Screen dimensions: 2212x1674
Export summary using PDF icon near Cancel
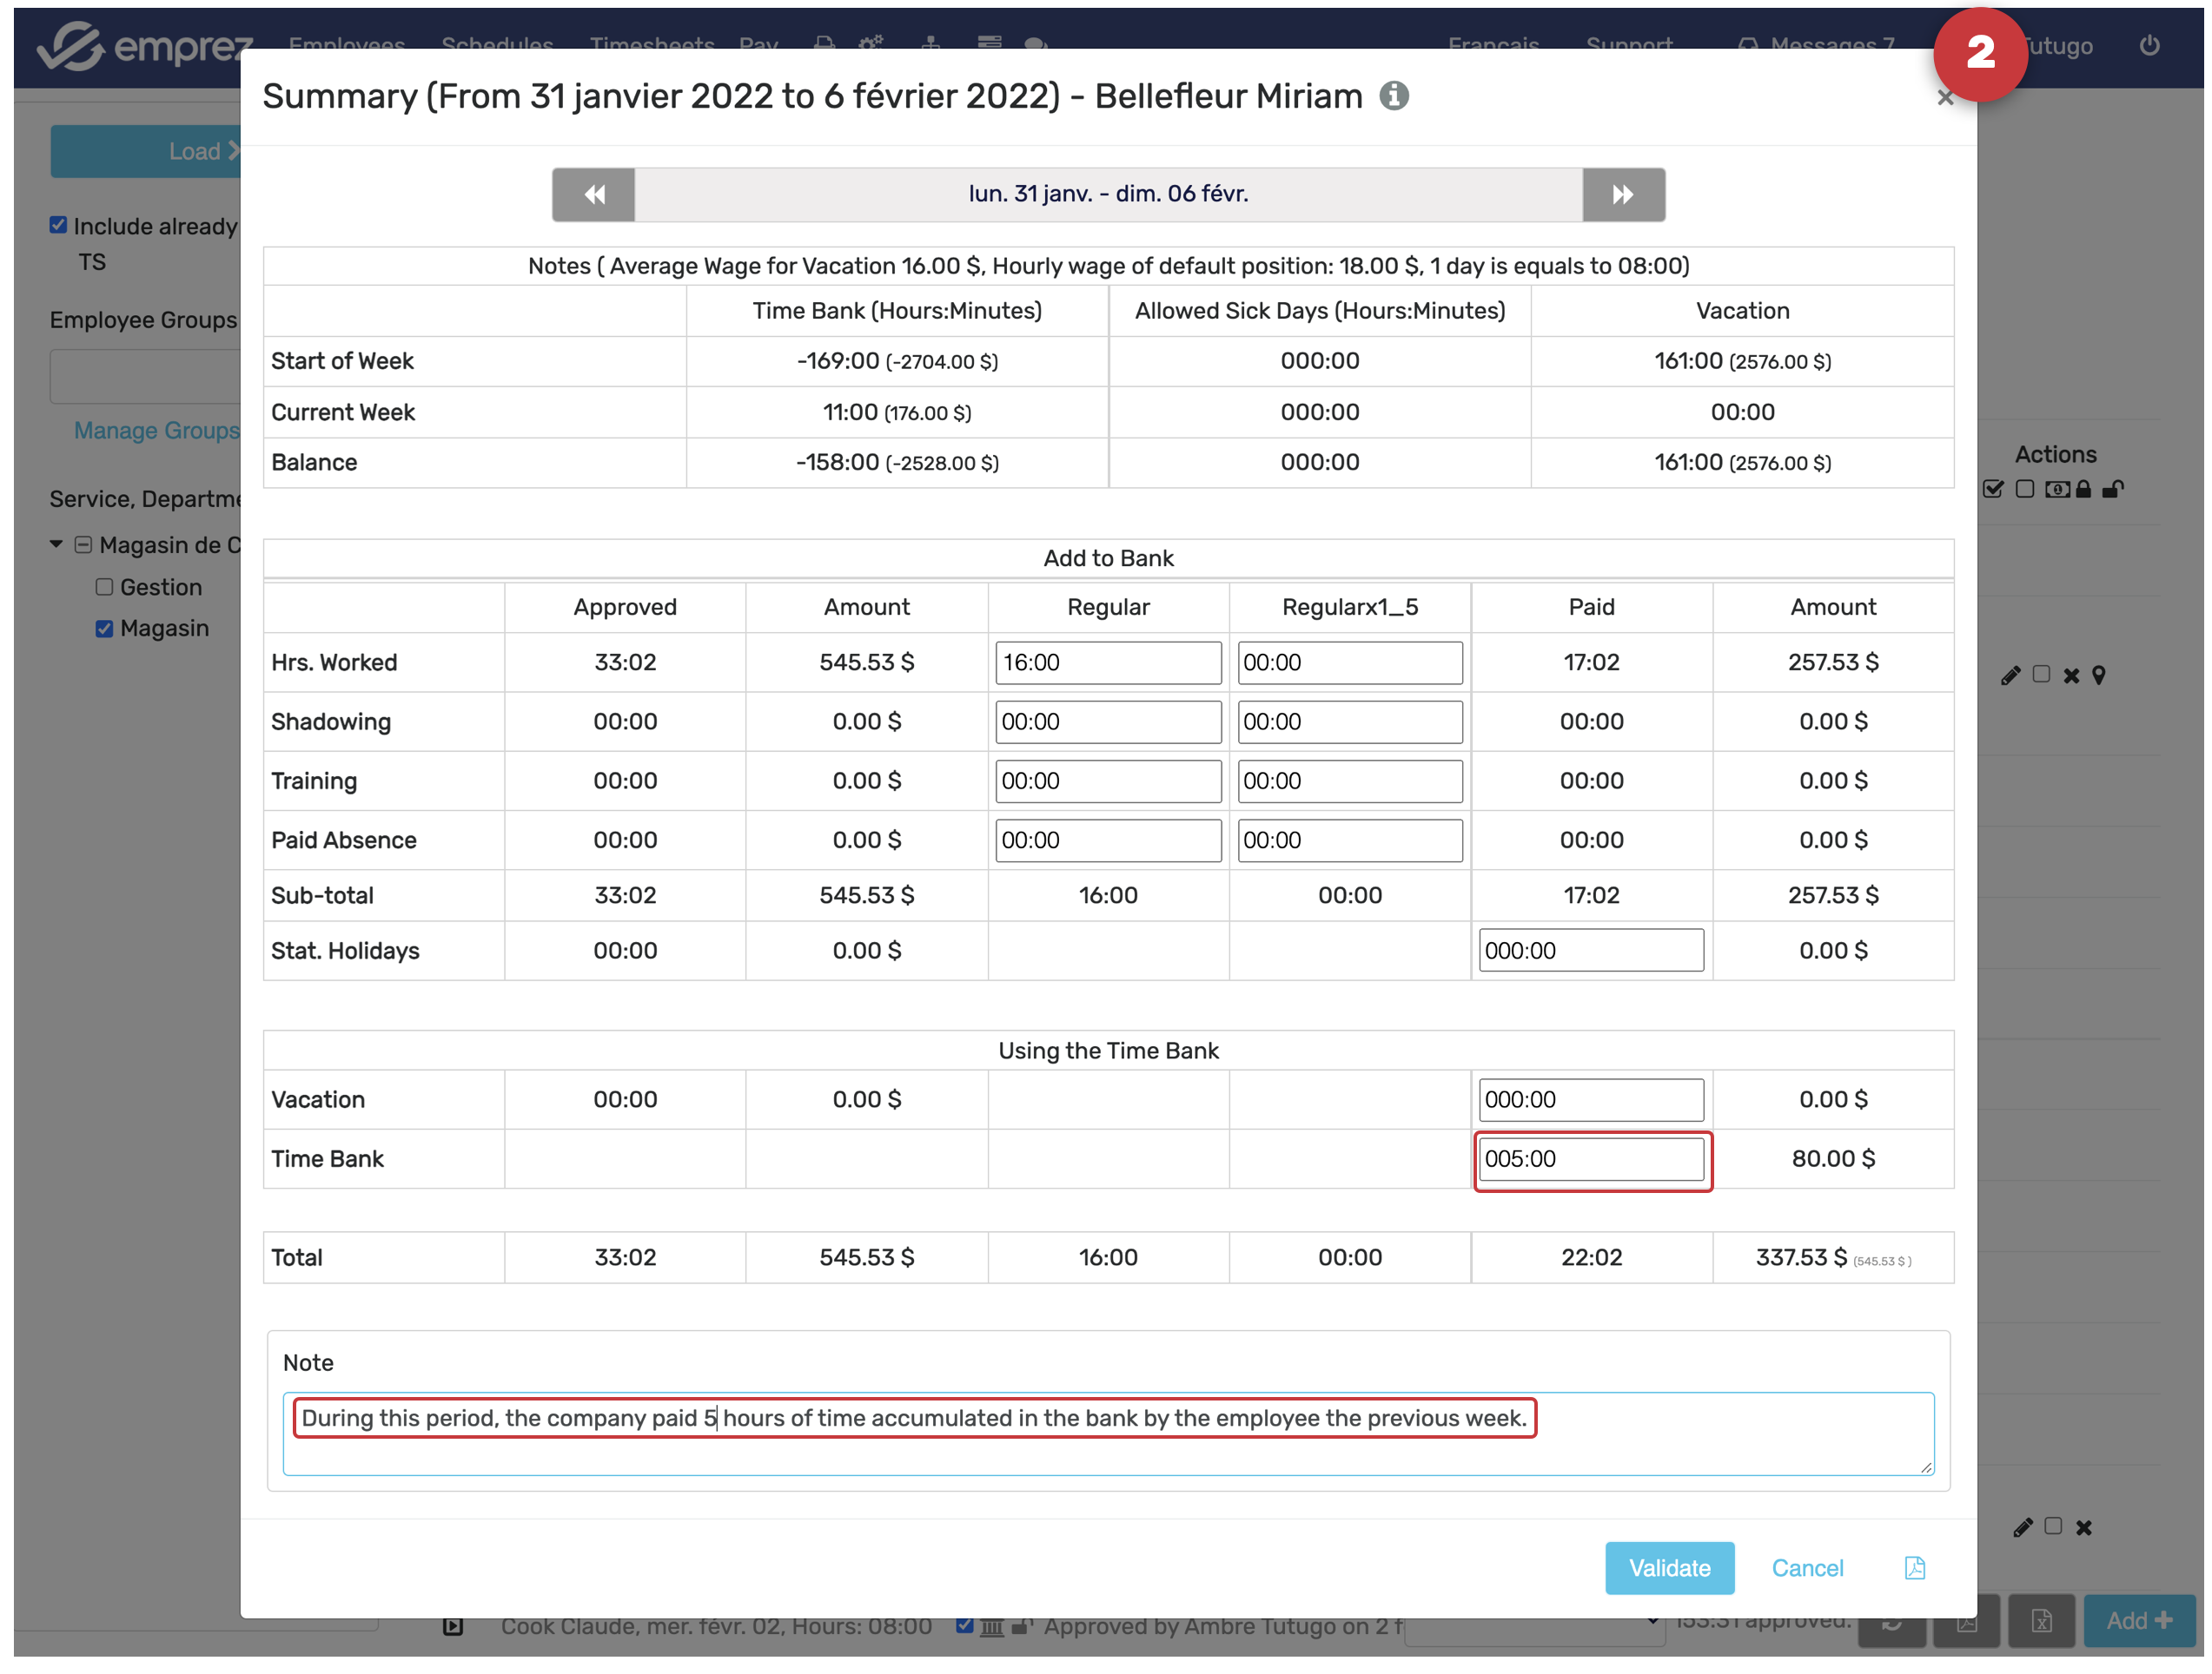click(x=1914, y=1567)
